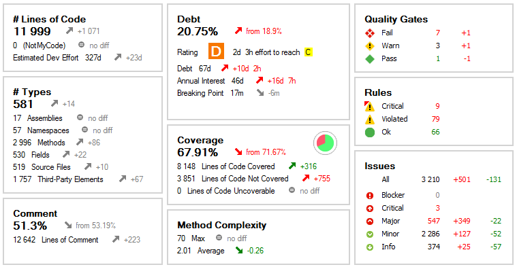Click the Blocker issues red icon
517x267 pixels.
[370, 196]
